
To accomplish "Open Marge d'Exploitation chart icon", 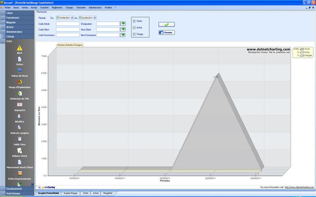I will pyautogui.click(x=19, y=82).
